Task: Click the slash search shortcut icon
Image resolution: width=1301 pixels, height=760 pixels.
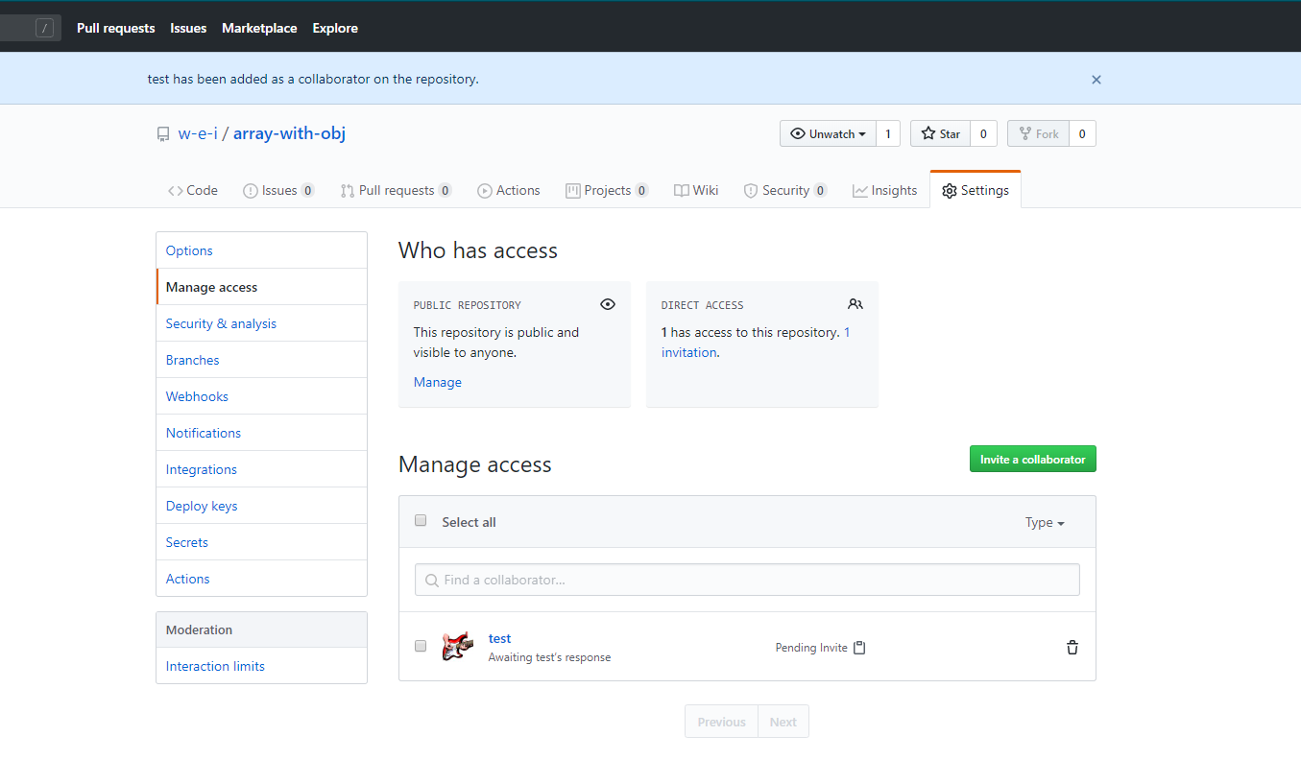Action: coord(44,28)
